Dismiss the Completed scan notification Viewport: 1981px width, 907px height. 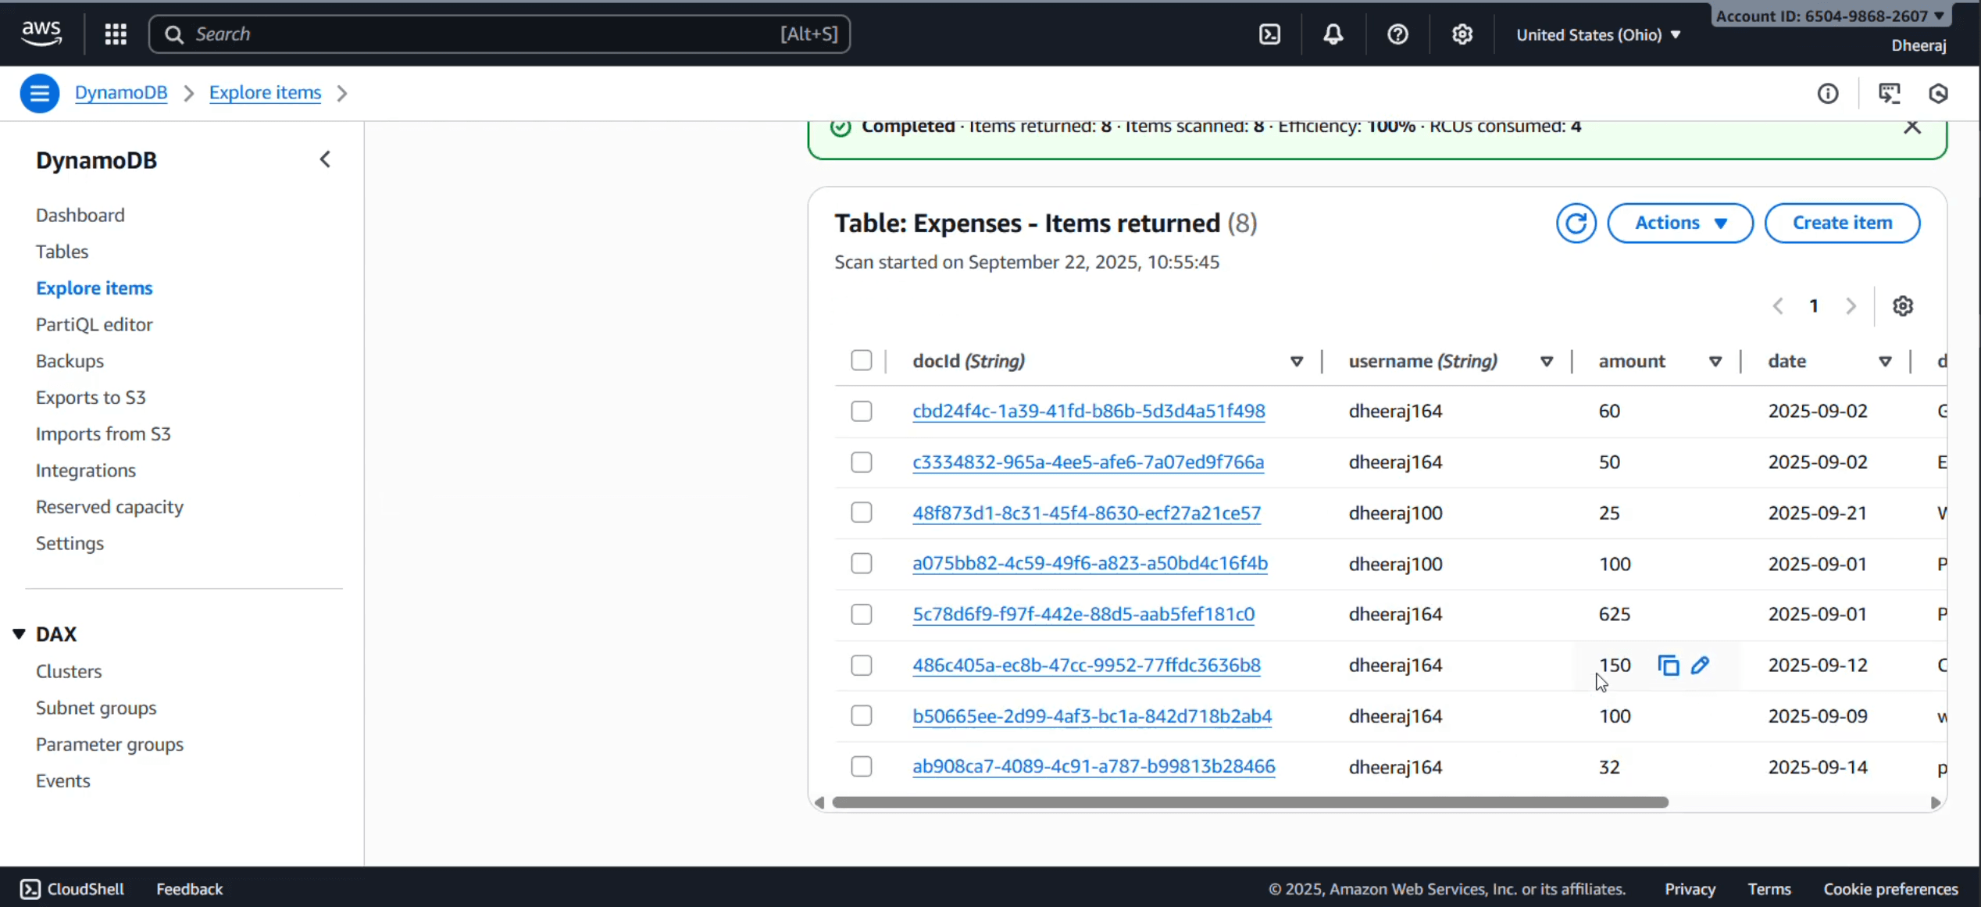tap(1912, 127)
